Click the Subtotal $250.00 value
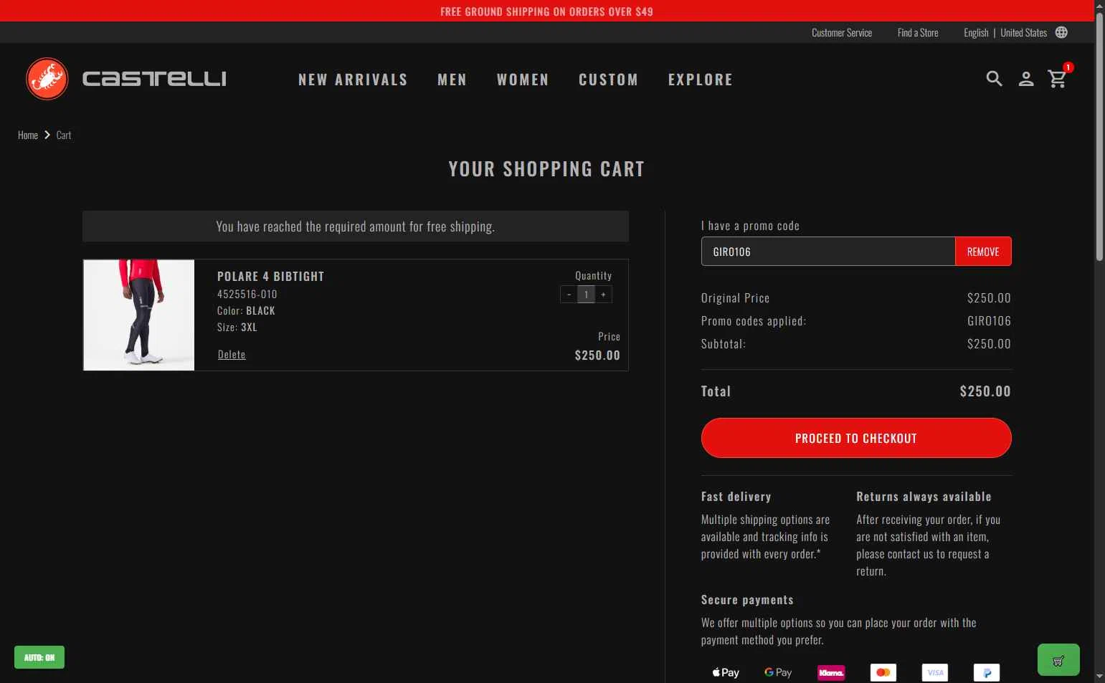This screenshot has height=683, width=1105. [989, 344]
